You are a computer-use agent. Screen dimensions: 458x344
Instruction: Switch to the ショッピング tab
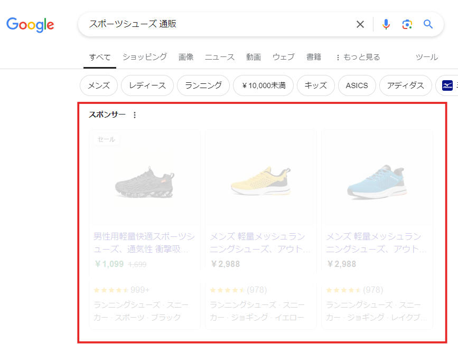click(144, 57)
